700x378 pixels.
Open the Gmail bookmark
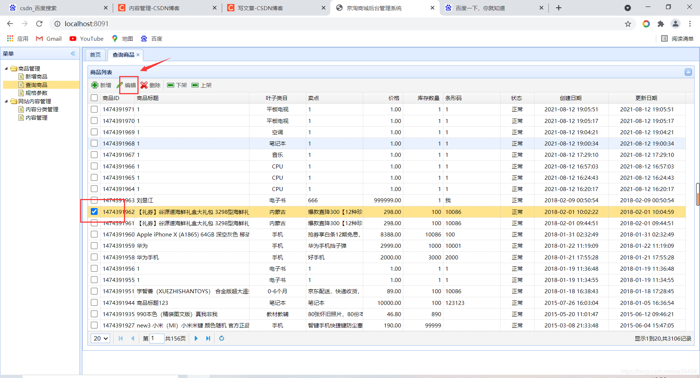pos(49,39)
